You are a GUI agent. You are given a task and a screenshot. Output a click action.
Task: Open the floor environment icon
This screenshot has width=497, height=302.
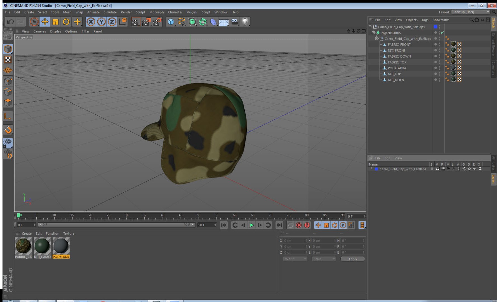224,22
